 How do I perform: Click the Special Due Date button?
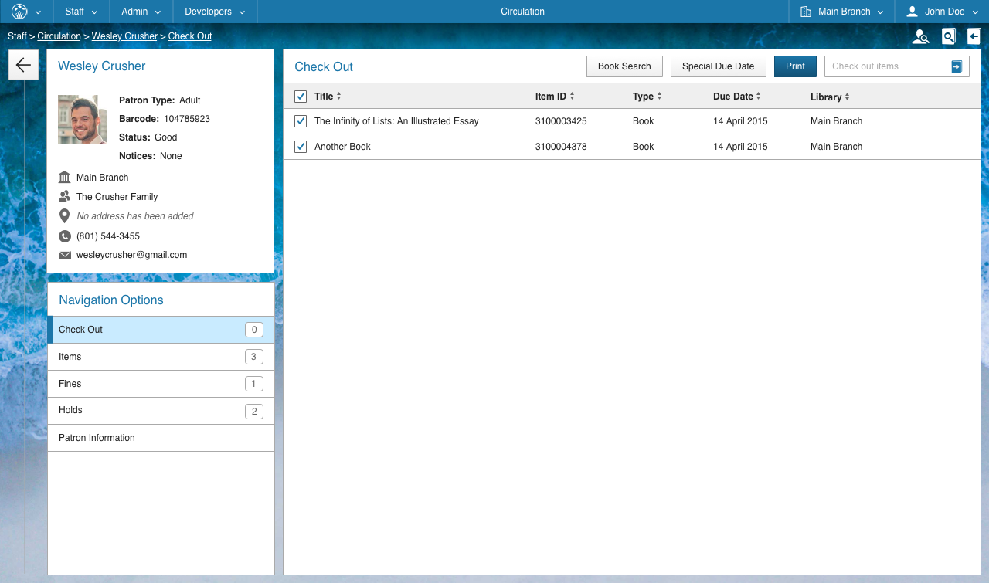tap(718, 66)
